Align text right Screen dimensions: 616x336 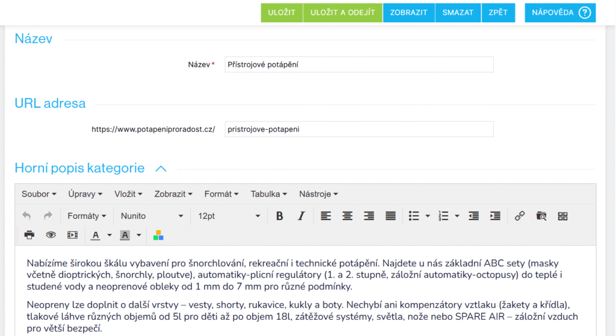[x=369, y=216]
